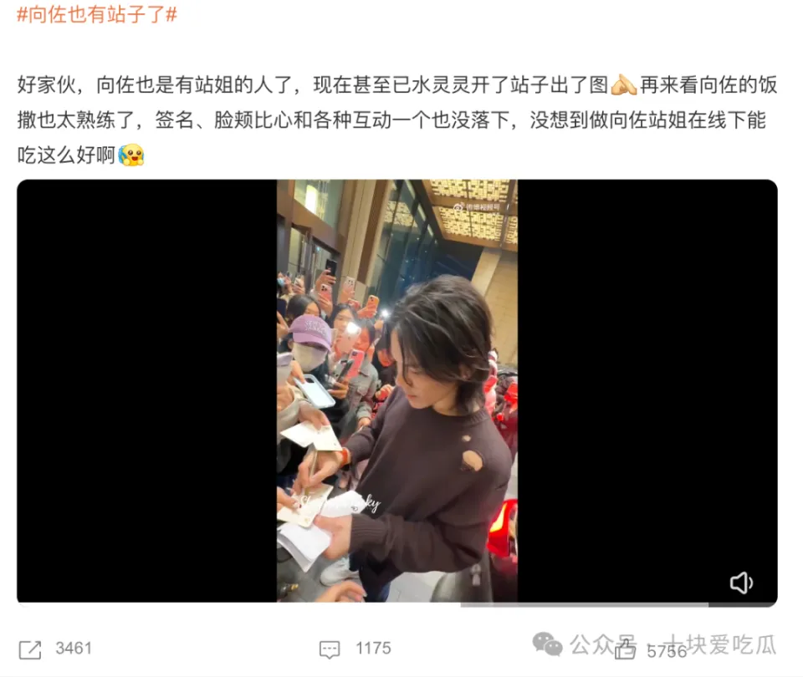803x677 pixels.
Task: Open comments via the speech bubble icon
Action: (330, 649)
